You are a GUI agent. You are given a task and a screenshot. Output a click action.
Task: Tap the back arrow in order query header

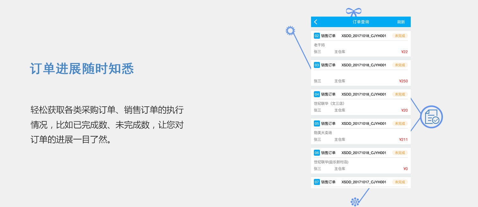click(x=316, y=22)
